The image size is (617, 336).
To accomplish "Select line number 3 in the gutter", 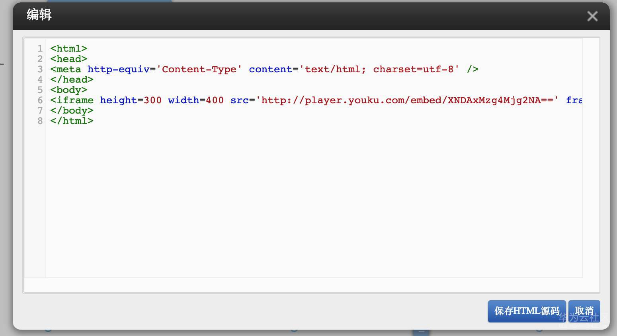I will click(40, 69).
